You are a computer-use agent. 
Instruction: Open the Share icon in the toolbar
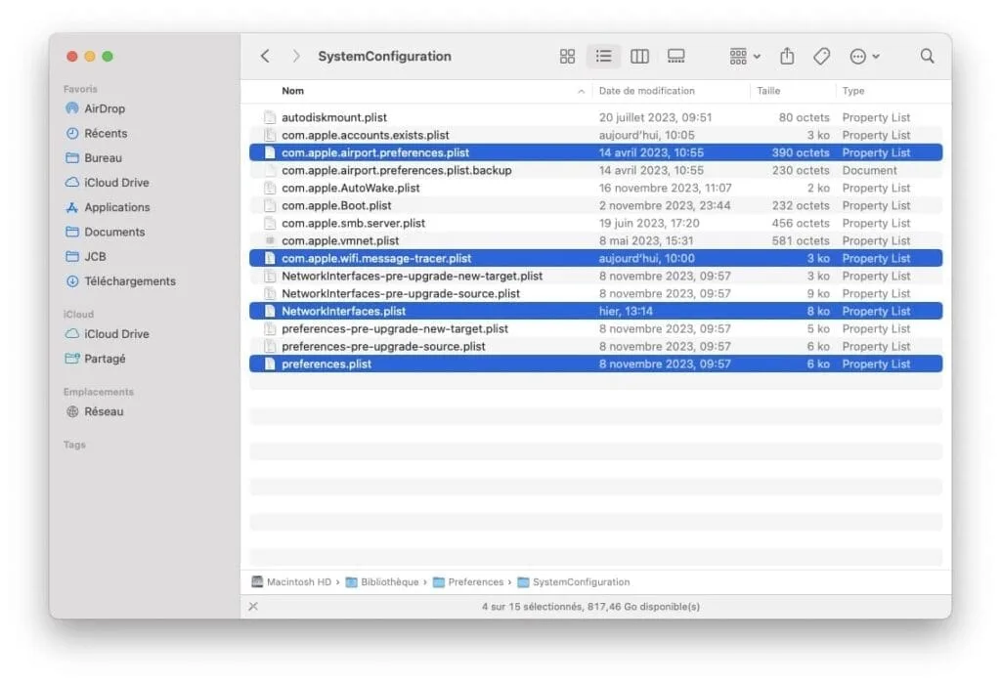787,56
